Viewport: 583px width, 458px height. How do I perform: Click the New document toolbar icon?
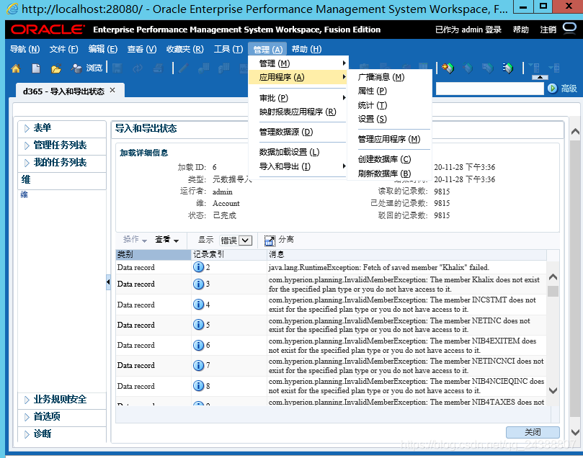pyautogui.click(x=36, y=68)
